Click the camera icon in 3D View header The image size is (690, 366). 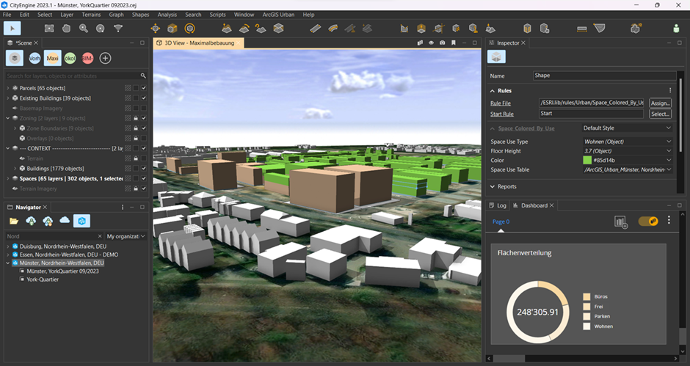(x=442, y=43)
